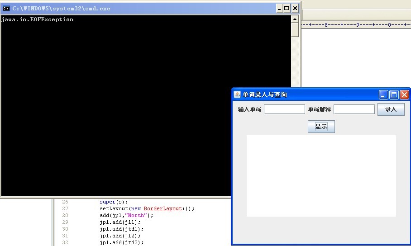Image resolution: width=411 pixels, height=246 pixels.
Task: Click the cmd.exe system icon in title bar
Action: click(x=6, y=9)
